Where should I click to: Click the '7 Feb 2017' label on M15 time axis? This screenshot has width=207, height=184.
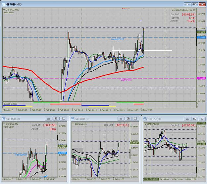coord(8,110)
